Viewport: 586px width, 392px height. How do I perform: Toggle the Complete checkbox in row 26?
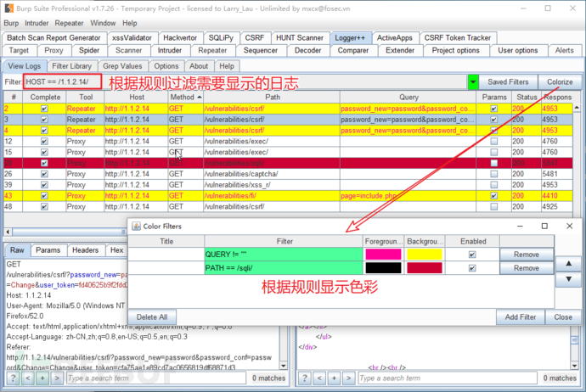pyautogui.click(x=44, y=174)
